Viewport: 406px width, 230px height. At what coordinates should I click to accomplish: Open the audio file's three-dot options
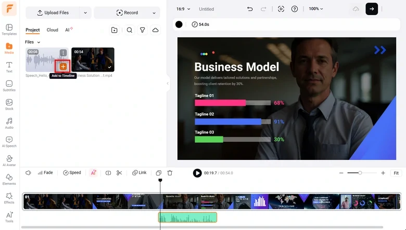point(63,52)
